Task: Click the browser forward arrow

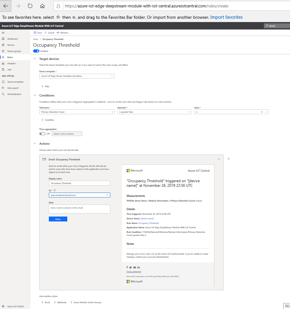Action: pos(18,6)
